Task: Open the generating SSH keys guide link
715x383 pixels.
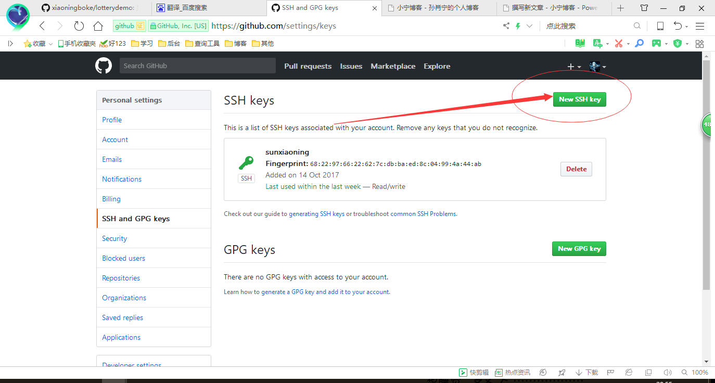Action: coord(316,214)
